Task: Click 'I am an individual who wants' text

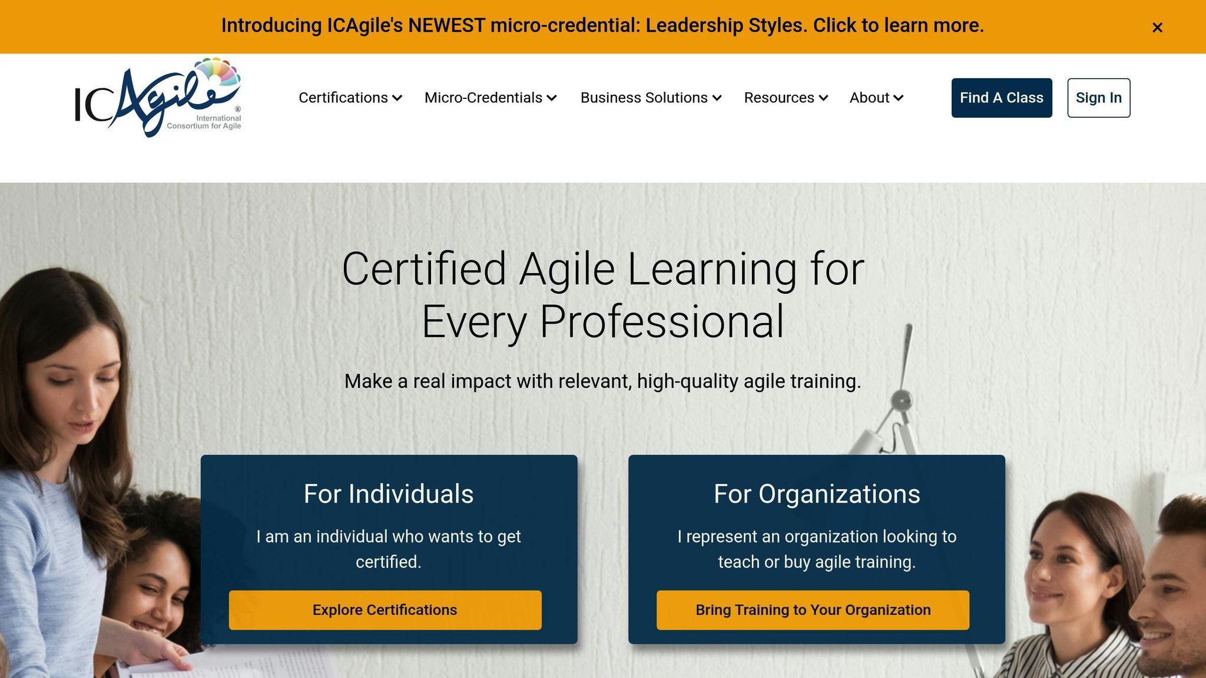Action: coord(389,549)
